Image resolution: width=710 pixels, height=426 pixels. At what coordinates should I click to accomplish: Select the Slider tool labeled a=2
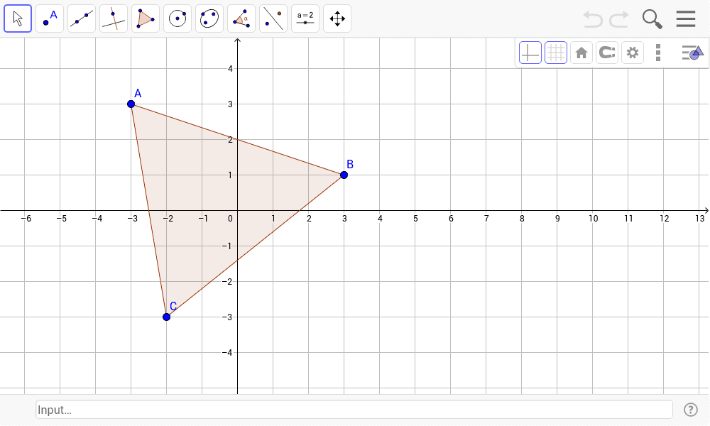[305, 18]
